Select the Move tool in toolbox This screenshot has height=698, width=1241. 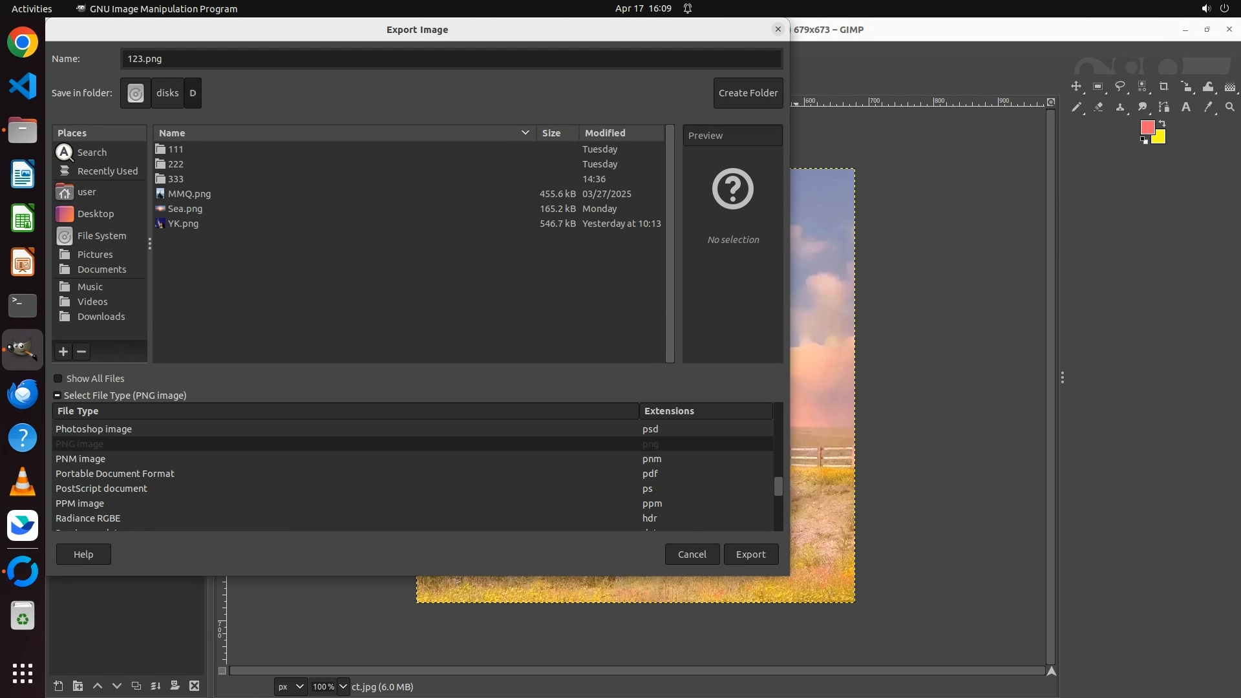(1076, 87)
